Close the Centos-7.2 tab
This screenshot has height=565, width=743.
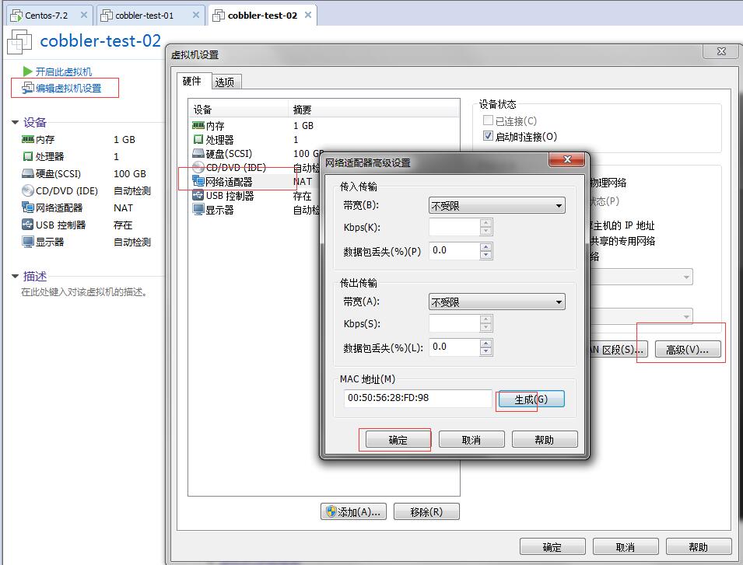click(84, 15)
